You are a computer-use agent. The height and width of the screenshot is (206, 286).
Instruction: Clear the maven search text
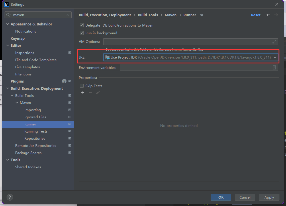(68, 15)
